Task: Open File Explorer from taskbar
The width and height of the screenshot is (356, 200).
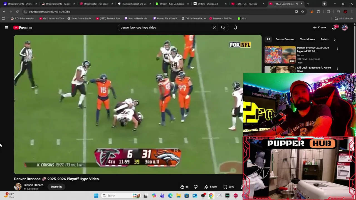Action: pos(178,196)
